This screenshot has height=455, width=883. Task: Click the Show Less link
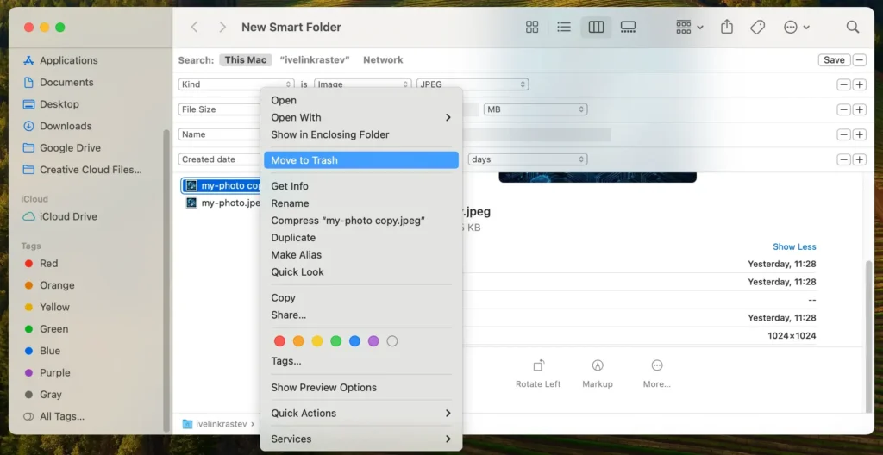[794, 246]
